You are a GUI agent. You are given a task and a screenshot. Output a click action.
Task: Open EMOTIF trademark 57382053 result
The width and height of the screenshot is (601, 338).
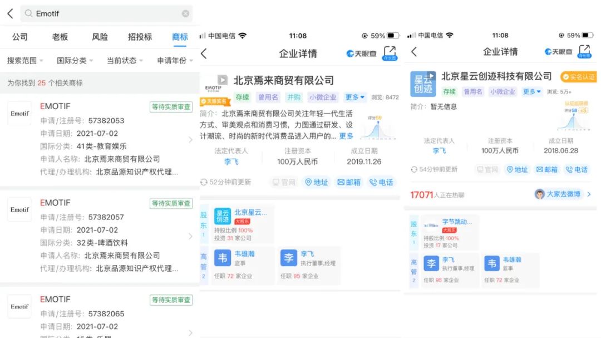tap(100, 139)
